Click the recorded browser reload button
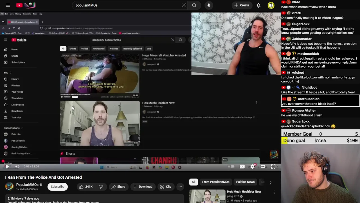This screenshot has width=360, height=203. pyautogui.click(x=14, y=28)
